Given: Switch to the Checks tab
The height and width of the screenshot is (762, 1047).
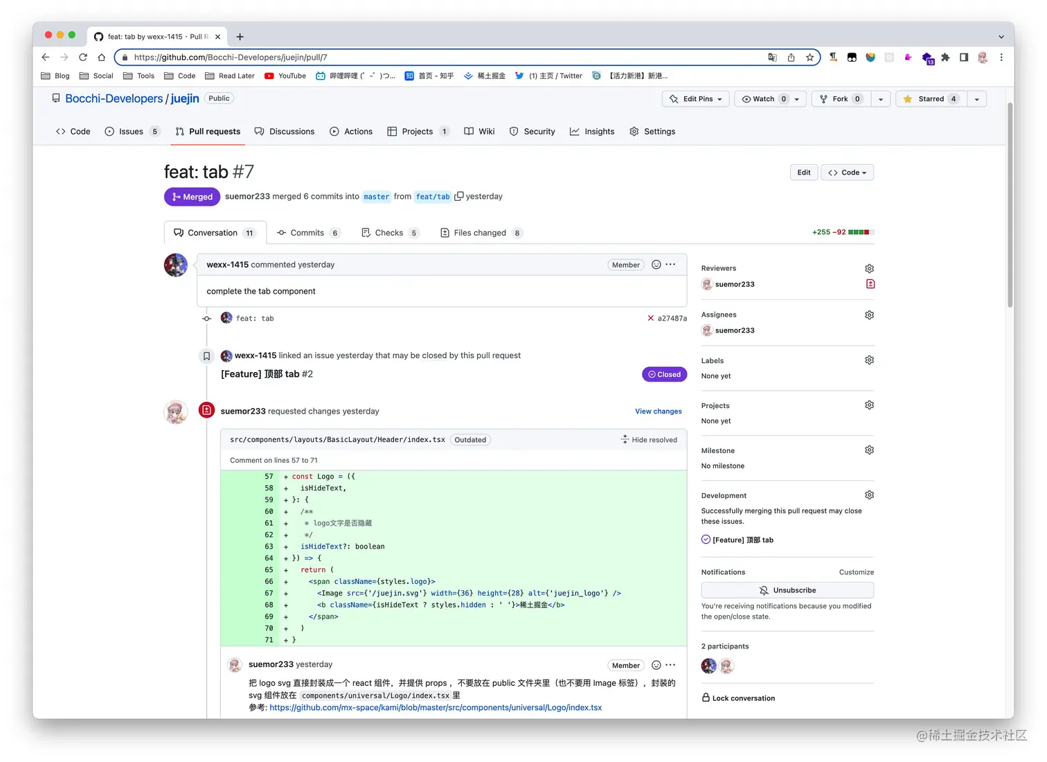Looking at the screenshot, I should pyautogui.click(x=390, y=233).
